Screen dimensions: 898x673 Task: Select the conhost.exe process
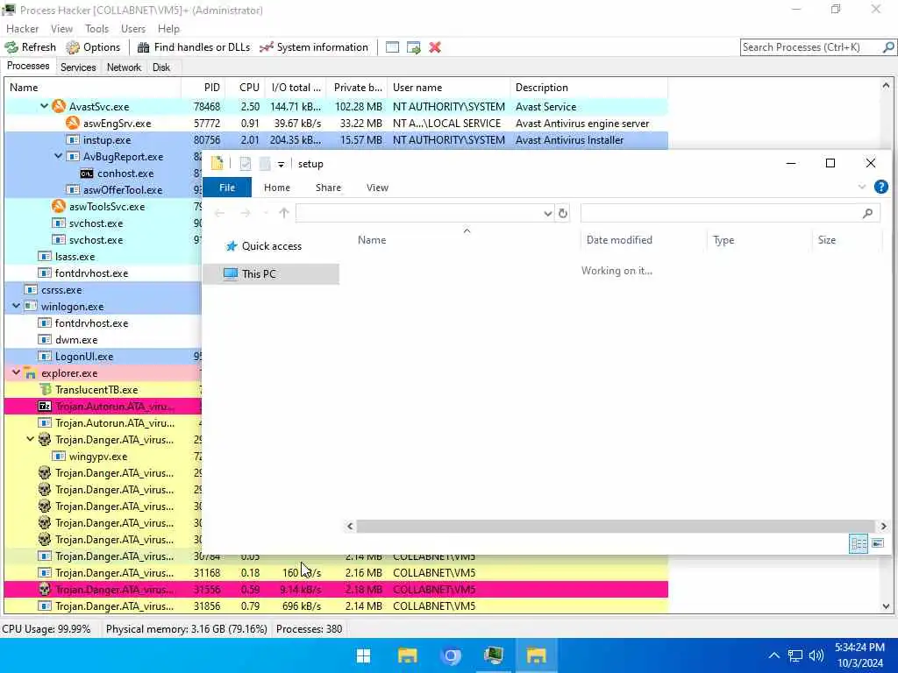[x=125, y=174]
